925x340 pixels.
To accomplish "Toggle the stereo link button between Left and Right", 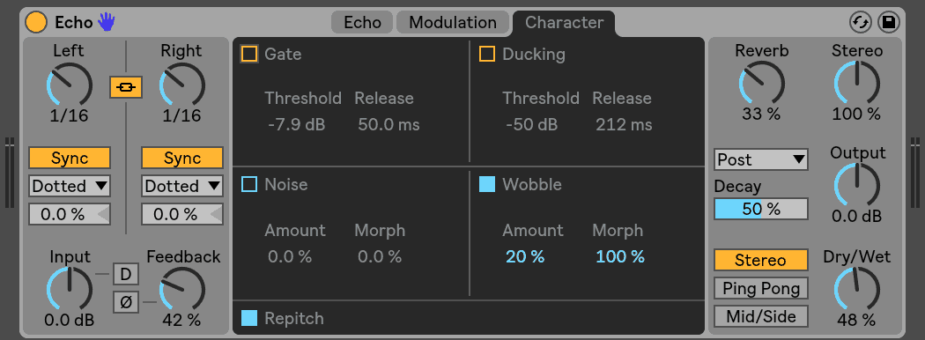I will coord(126,88).
